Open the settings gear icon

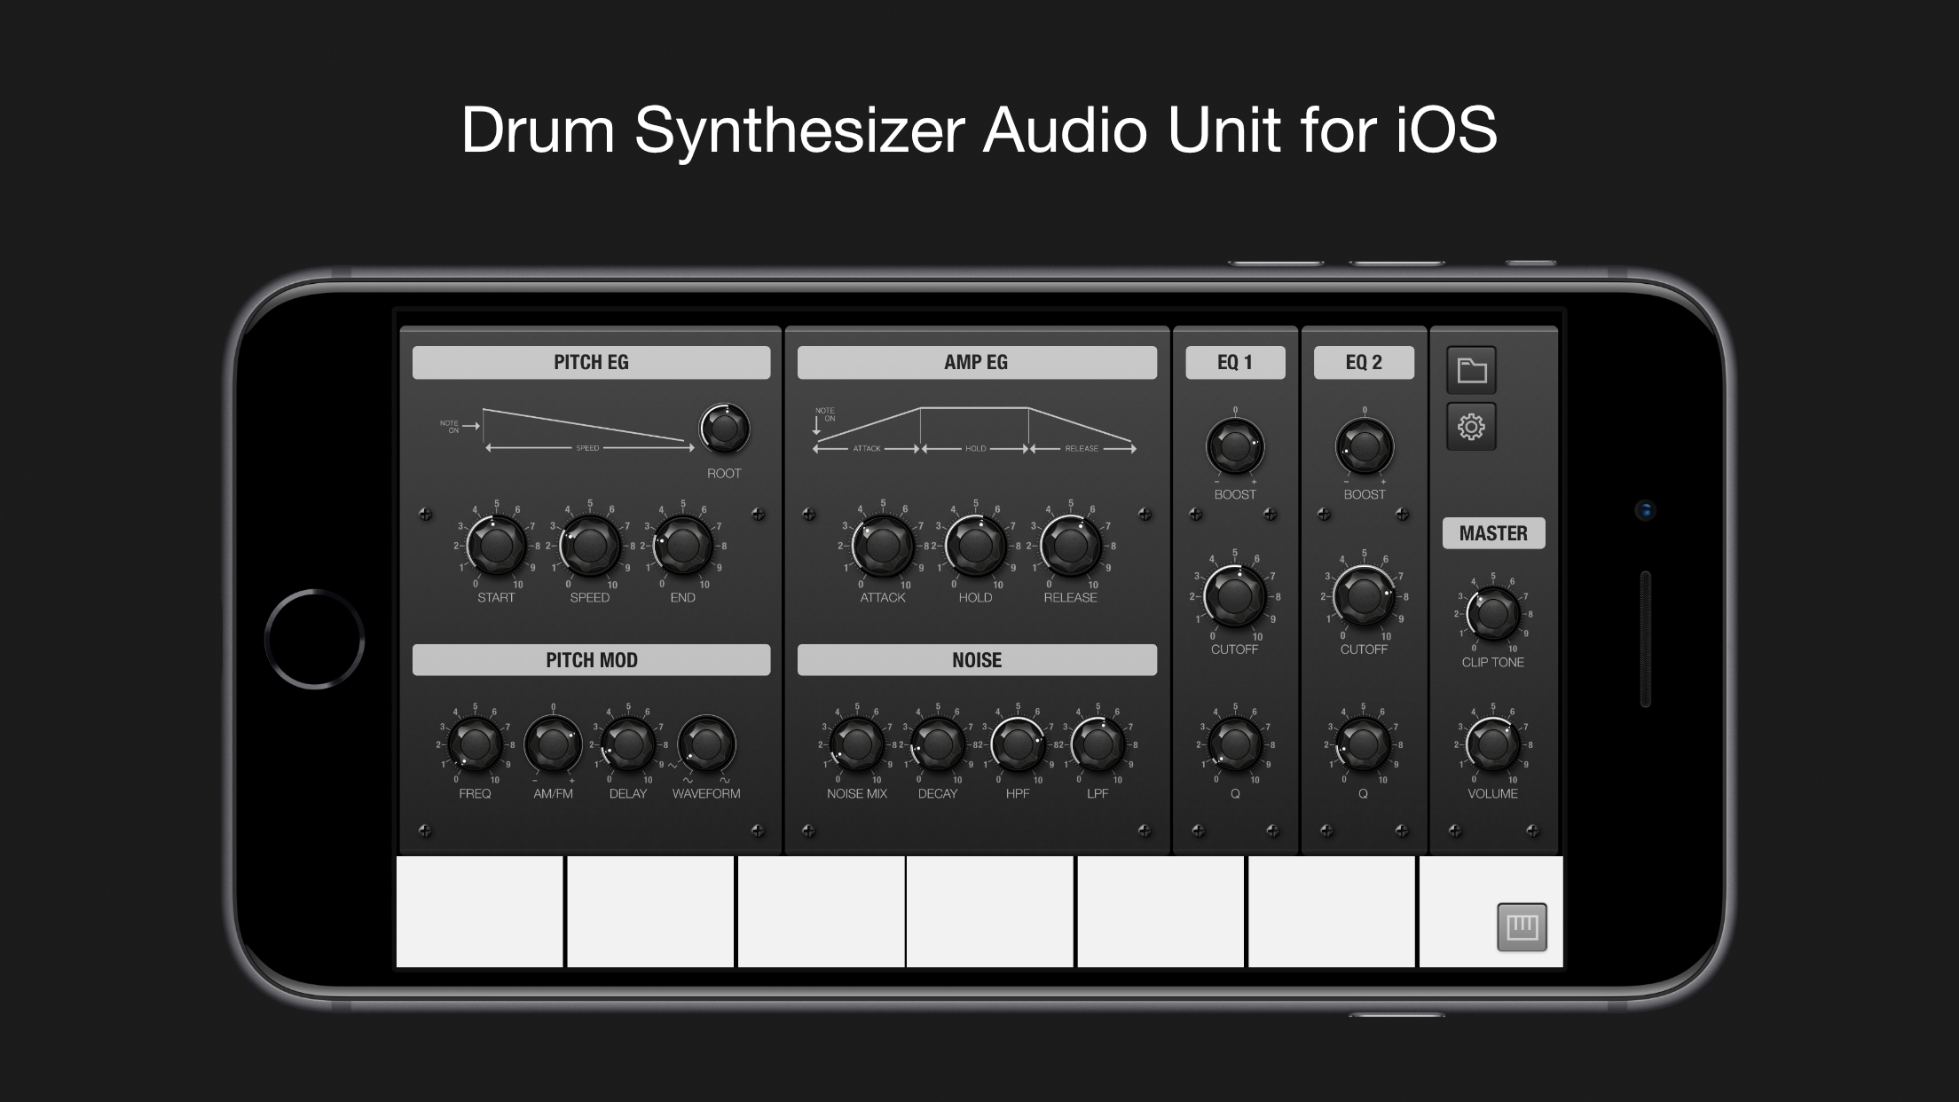(x=1471, y=427)
